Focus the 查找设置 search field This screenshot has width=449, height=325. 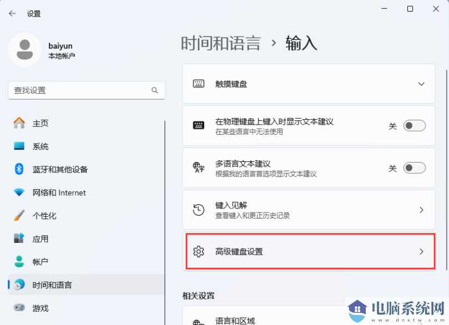click(87, 90)
